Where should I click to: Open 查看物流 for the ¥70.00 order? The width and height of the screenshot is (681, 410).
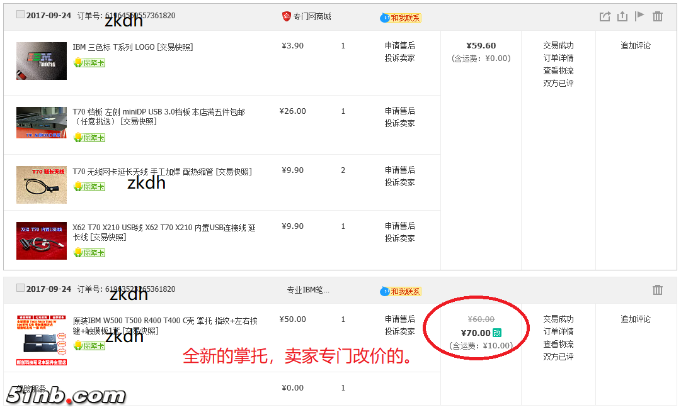(558, 344)
